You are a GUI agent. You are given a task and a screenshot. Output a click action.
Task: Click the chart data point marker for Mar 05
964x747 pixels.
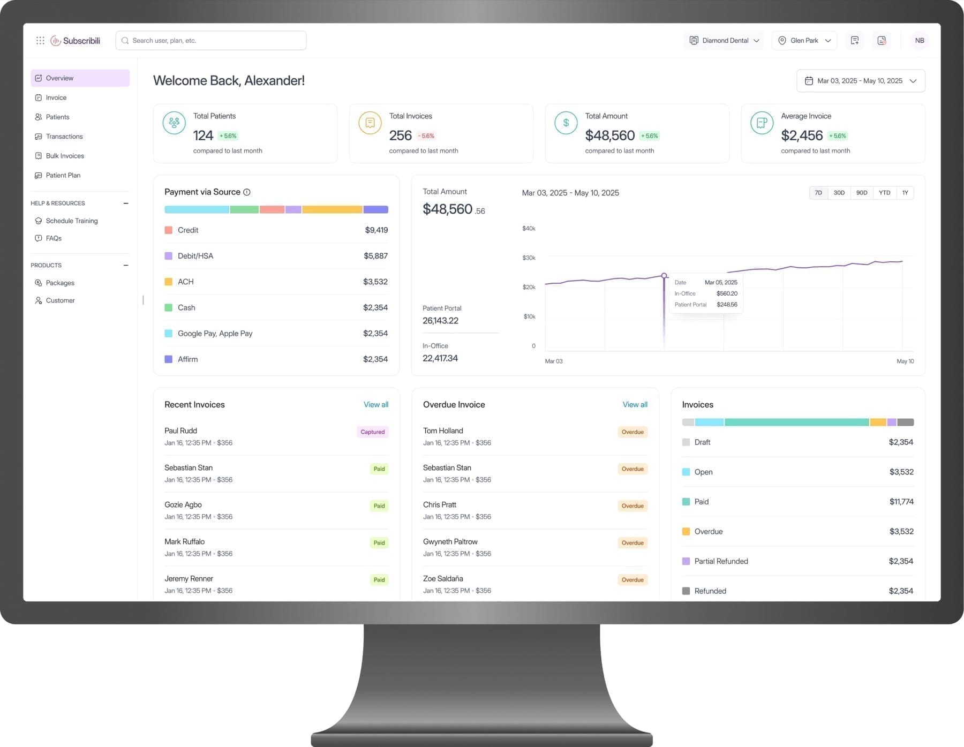(x=664, y=276)
